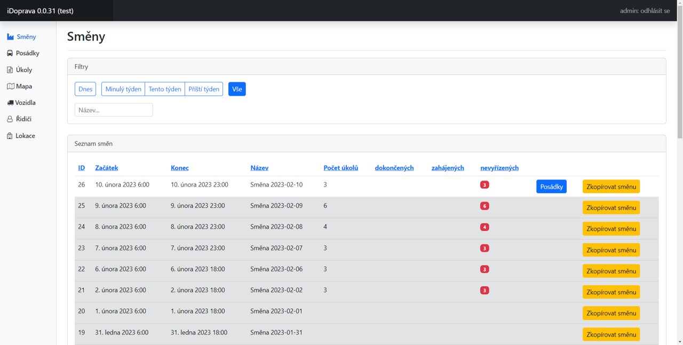Click the Vozidla truck icon

(10, 103)
